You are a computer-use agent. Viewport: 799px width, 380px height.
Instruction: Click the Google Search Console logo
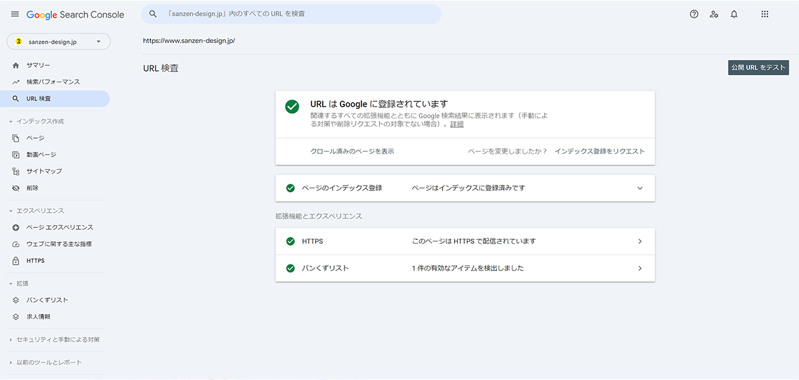[75, 14]
